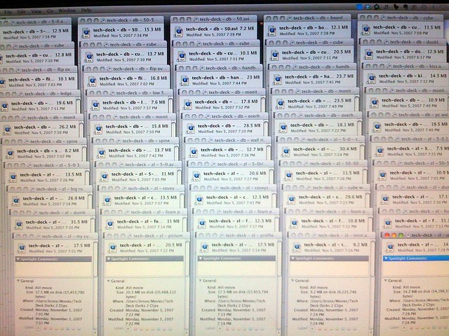449x336 pixels.
Task: Click the file icon beside 19.6 MB
Action: 5,106
